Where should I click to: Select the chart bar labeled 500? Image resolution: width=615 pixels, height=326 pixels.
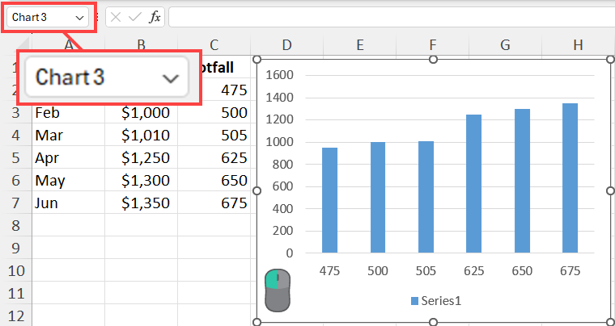pyautogui.click(x=378, y=198)
